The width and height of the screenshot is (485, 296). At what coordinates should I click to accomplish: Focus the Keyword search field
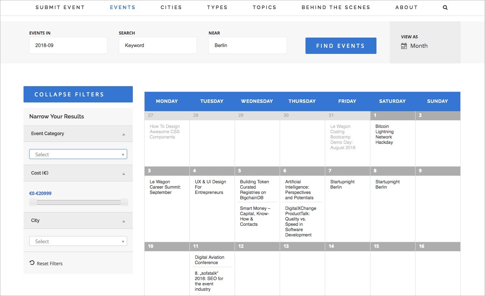tap(157, 46)
